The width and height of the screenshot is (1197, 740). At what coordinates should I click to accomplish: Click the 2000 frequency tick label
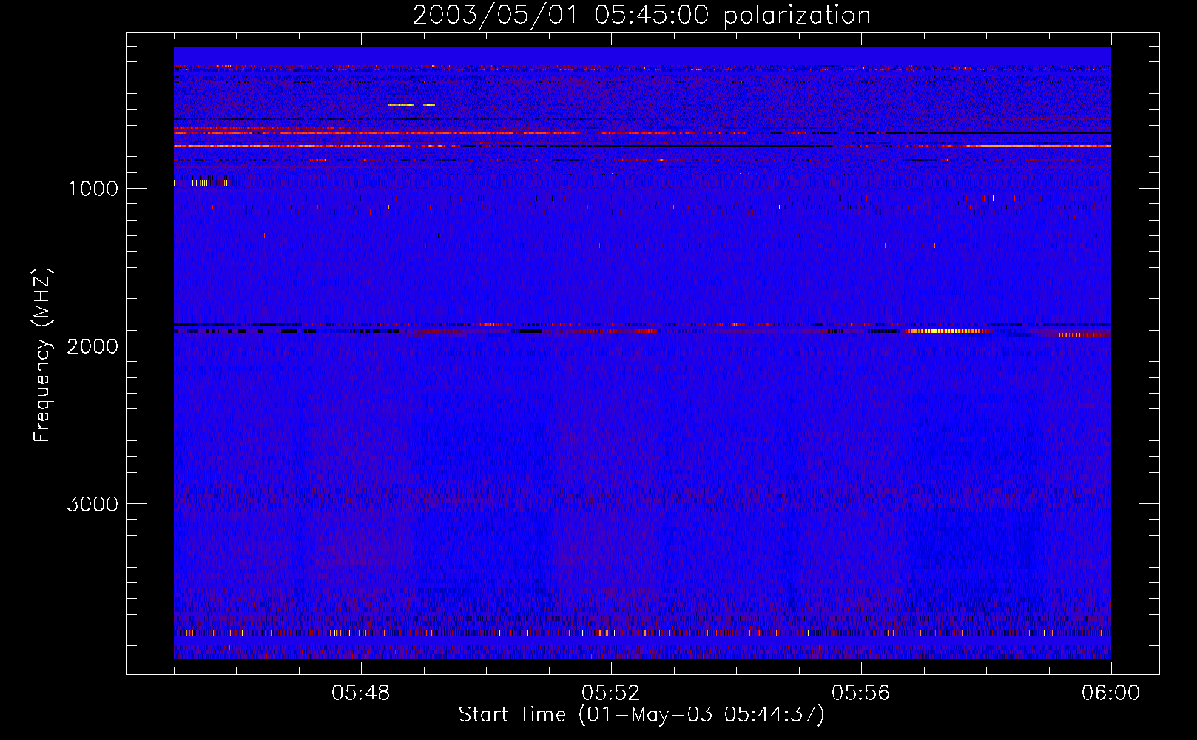pos(92,346)
